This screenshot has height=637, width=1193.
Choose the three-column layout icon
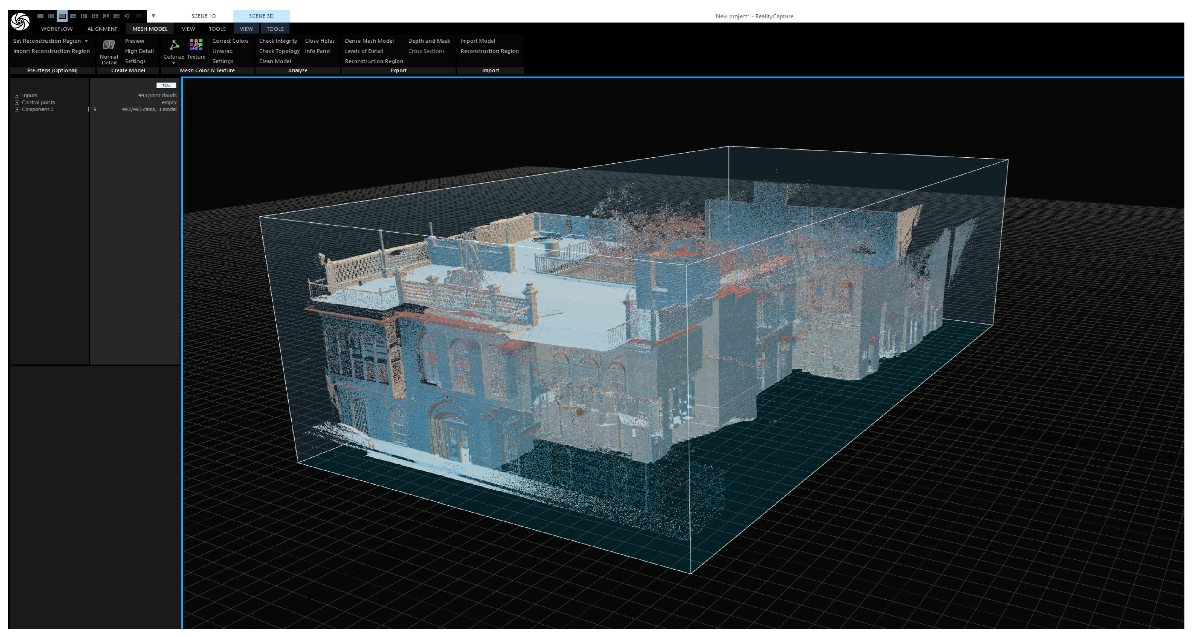(x=51, y=16)
